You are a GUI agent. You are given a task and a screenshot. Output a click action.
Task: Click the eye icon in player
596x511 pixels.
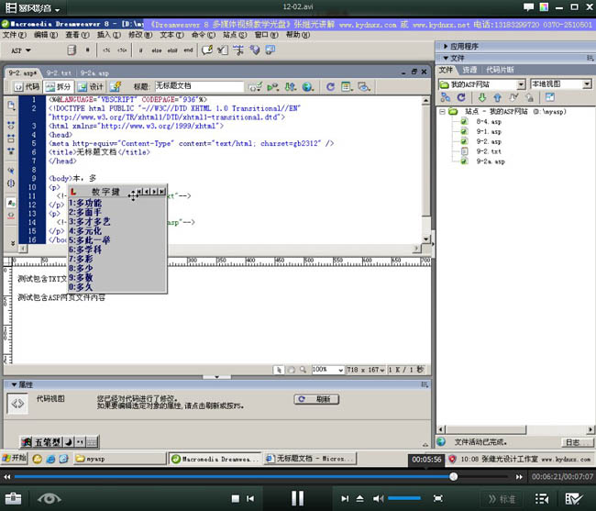49,498
